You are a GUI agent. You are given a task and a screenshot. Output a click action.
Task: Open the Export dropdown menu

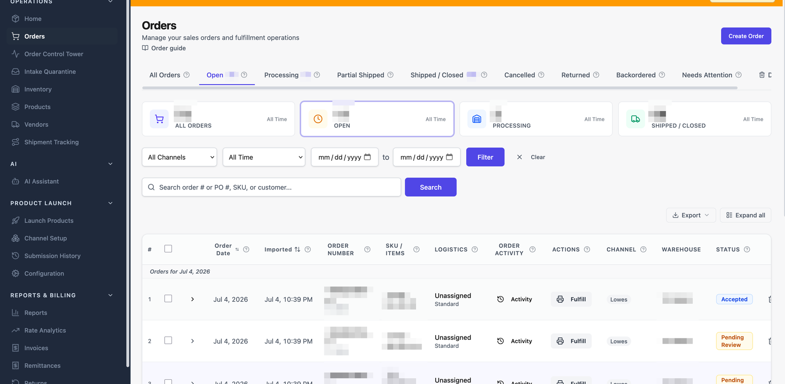point(691,215)
